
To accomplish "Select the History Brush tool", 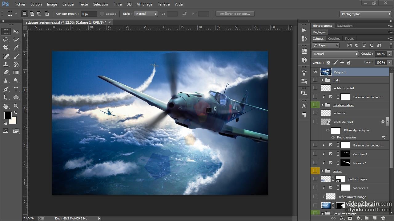I will pyautogui.click(x=16, y=64).
